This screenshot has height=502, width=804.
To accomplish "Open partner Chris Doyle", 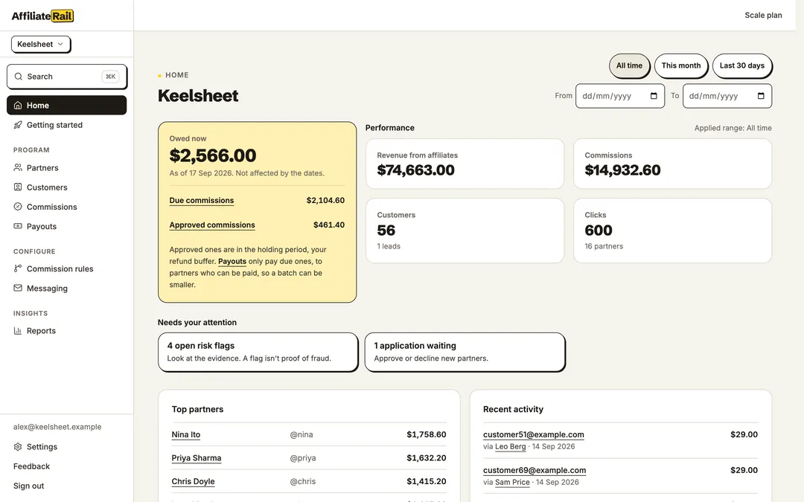I will (193, 481).
